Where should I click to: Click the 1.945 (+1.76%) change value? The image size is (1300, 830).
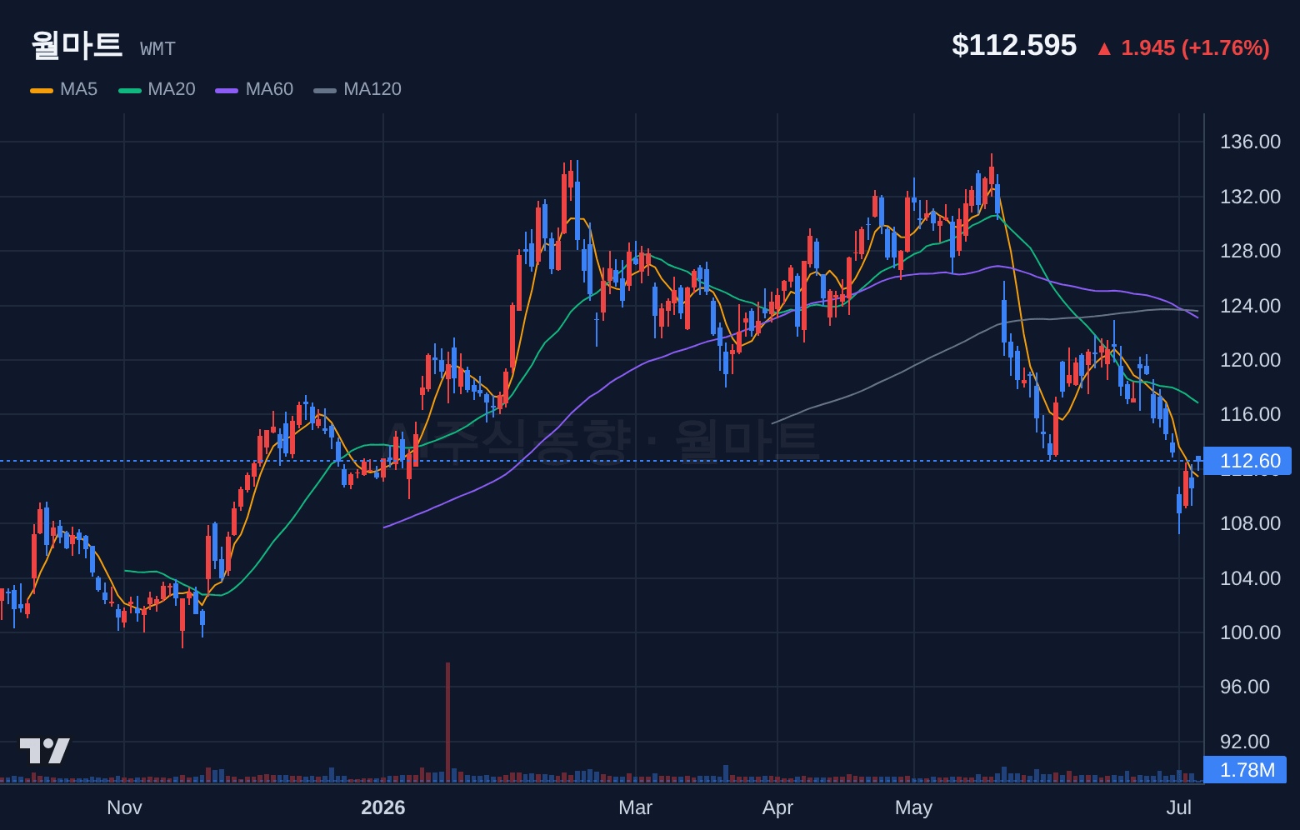tap(1195, 48)
